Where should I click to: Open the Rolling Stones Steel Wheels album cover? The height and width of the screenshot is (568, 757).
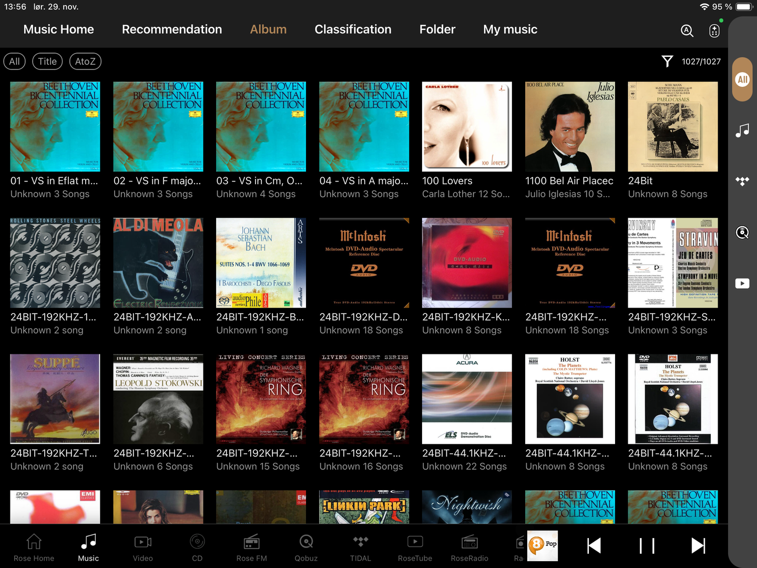(x=55, y=263)
